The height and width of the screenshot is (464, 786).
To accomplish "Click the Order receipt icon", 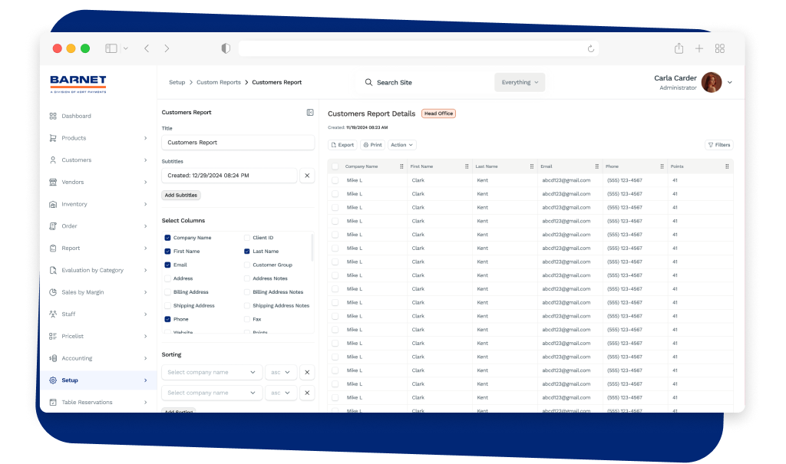I will click(x=53, y=226).
